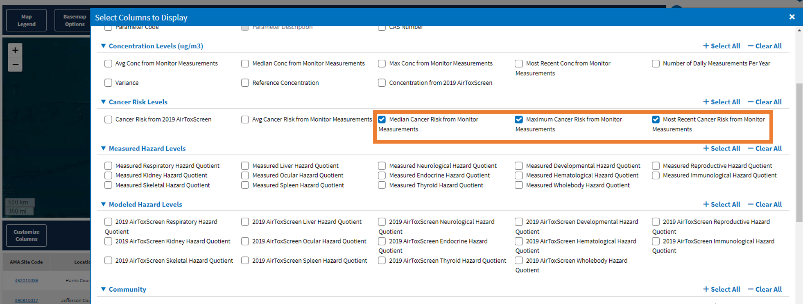Screen dimensions: 803x304
Task: Check Measured Skeletal Hazard Quotient
Action: tap(108, 185)
